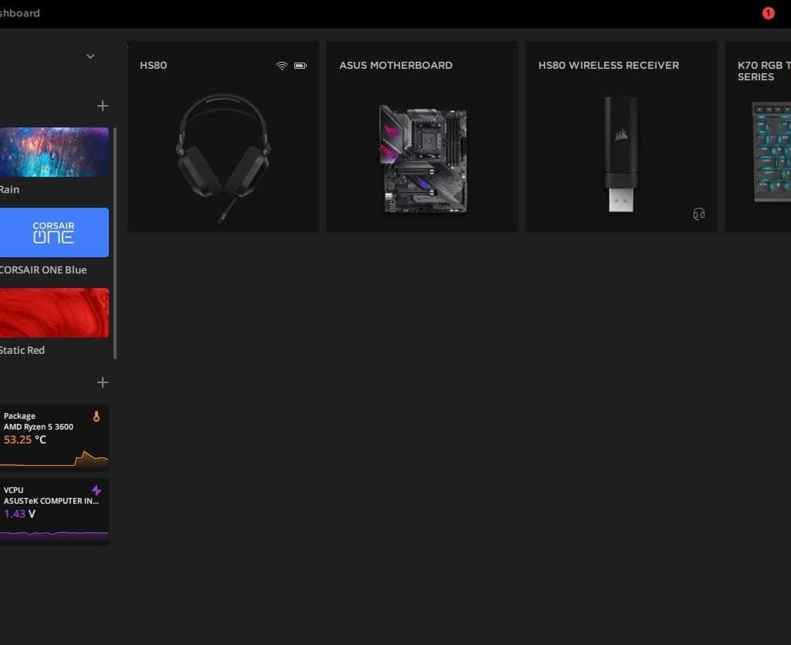This screenshot has height=645, width=791.
Task: Open the HS80 headset image
Action: 223,154
